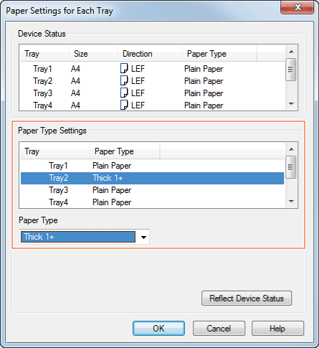Click Plain Paper cell of Tray4 in Device Status

click(204, 105)
